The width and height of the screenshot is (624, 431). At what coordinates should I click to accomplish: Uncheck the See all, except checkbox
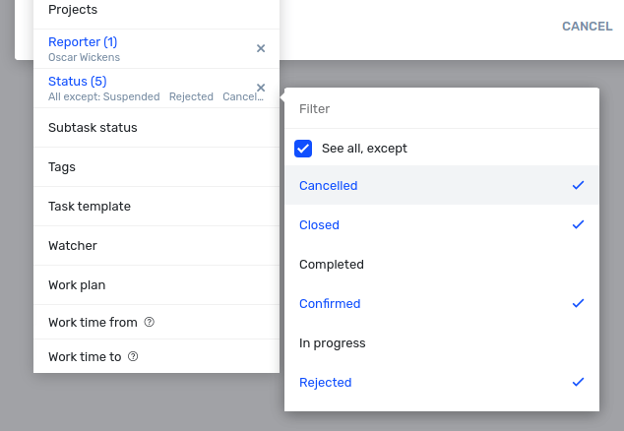303,149
